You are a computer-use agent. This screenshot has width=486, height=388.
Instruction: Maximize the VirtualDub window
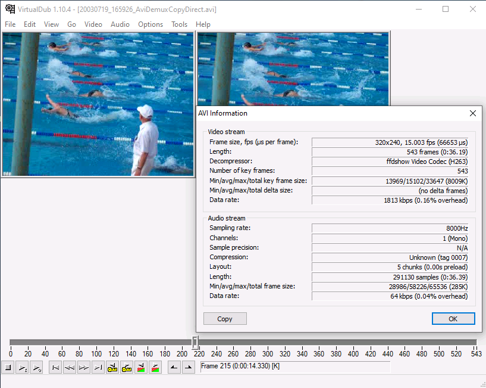(446, 9)
